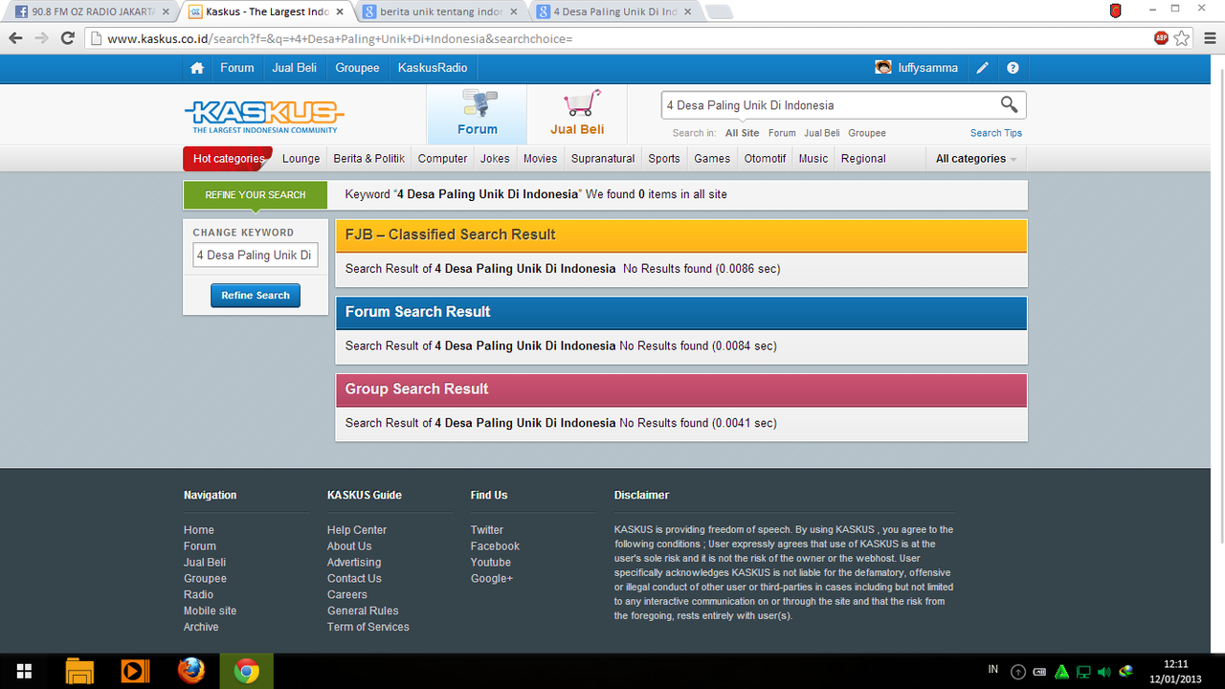Open Help Center in the footer
The image size is (1225, 689).
point(357,530)
